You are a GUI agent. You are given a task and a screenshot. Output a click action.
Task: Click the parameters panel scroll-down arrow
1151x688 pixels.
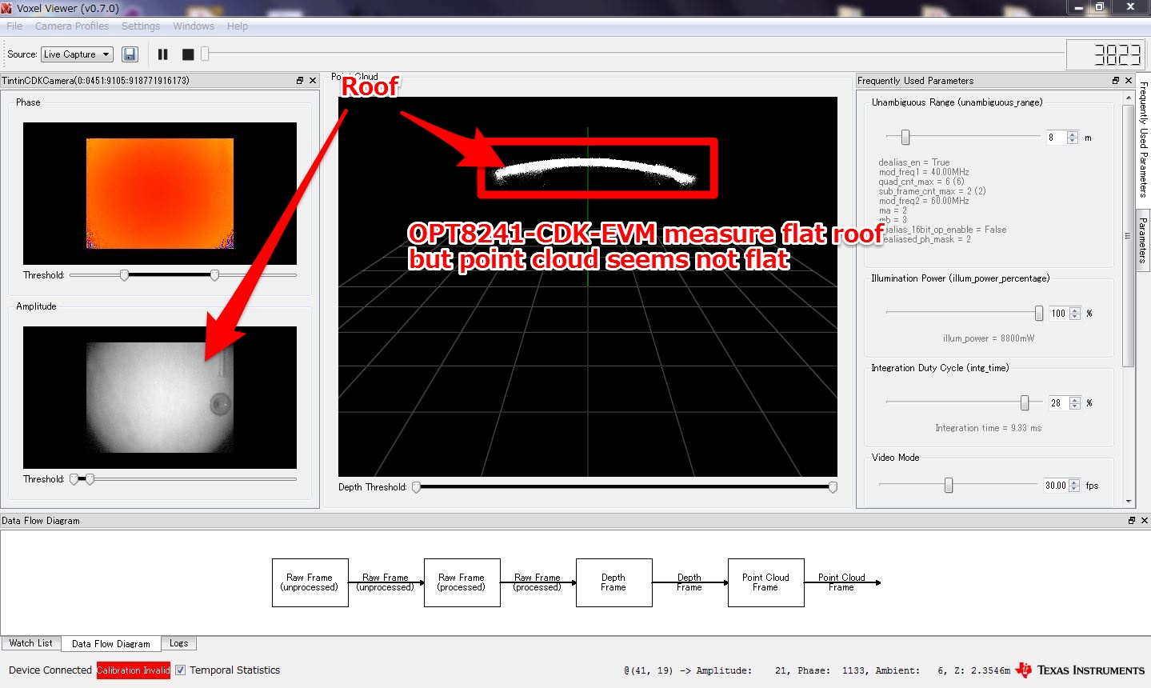(x=1129, y=502)
